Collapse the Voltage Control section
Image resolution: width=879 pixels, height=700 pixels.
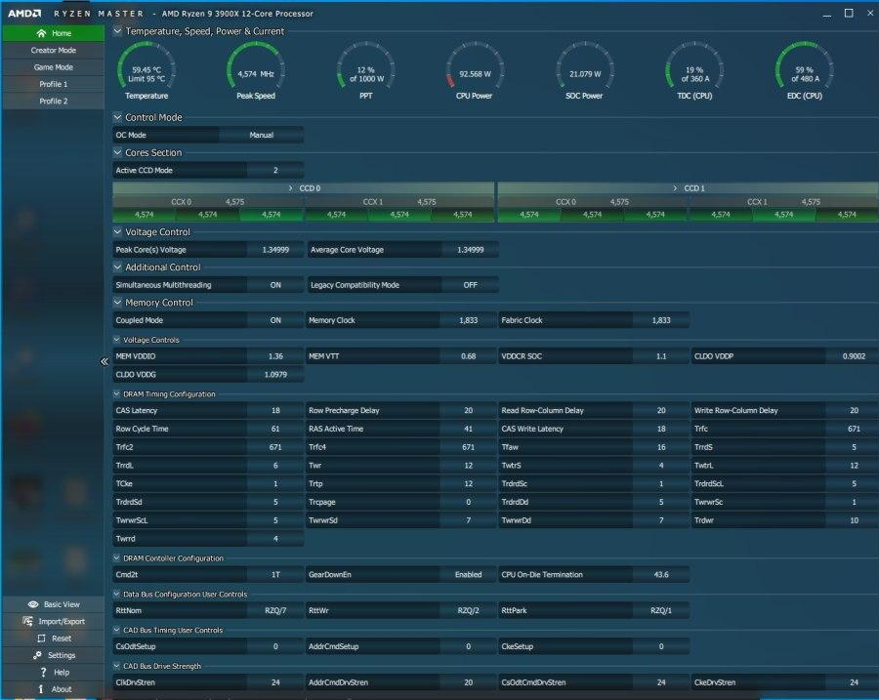point(118,232)
